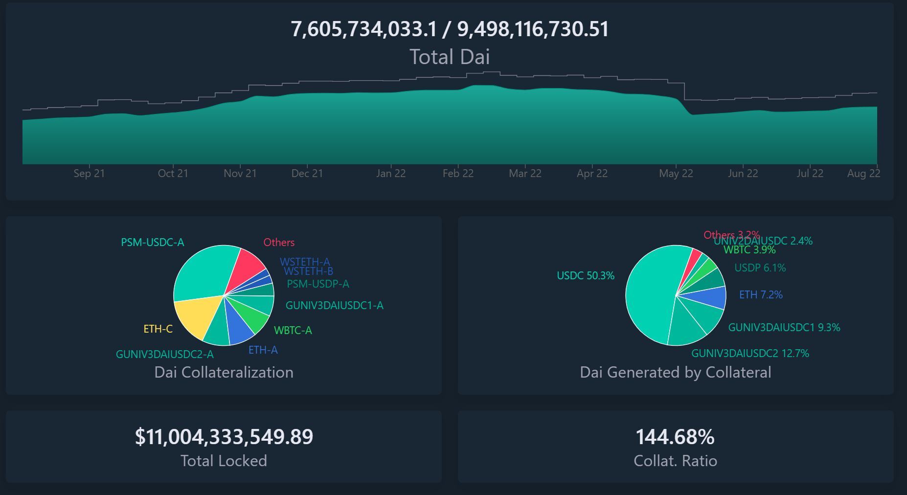Click the Dai Generated by Collateral title
The width and height of the screenshot is (907, 495).
point(676,372)
